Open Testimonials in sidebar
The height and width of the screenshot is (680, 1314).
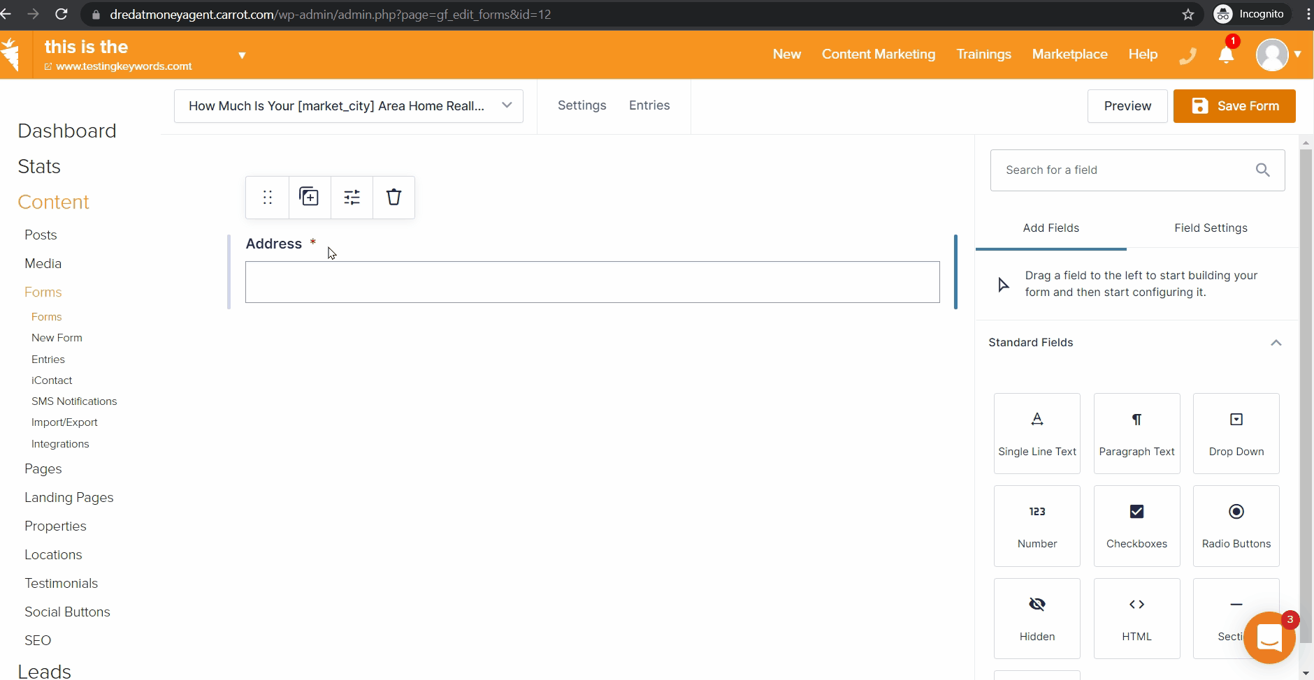coord(61,584)
